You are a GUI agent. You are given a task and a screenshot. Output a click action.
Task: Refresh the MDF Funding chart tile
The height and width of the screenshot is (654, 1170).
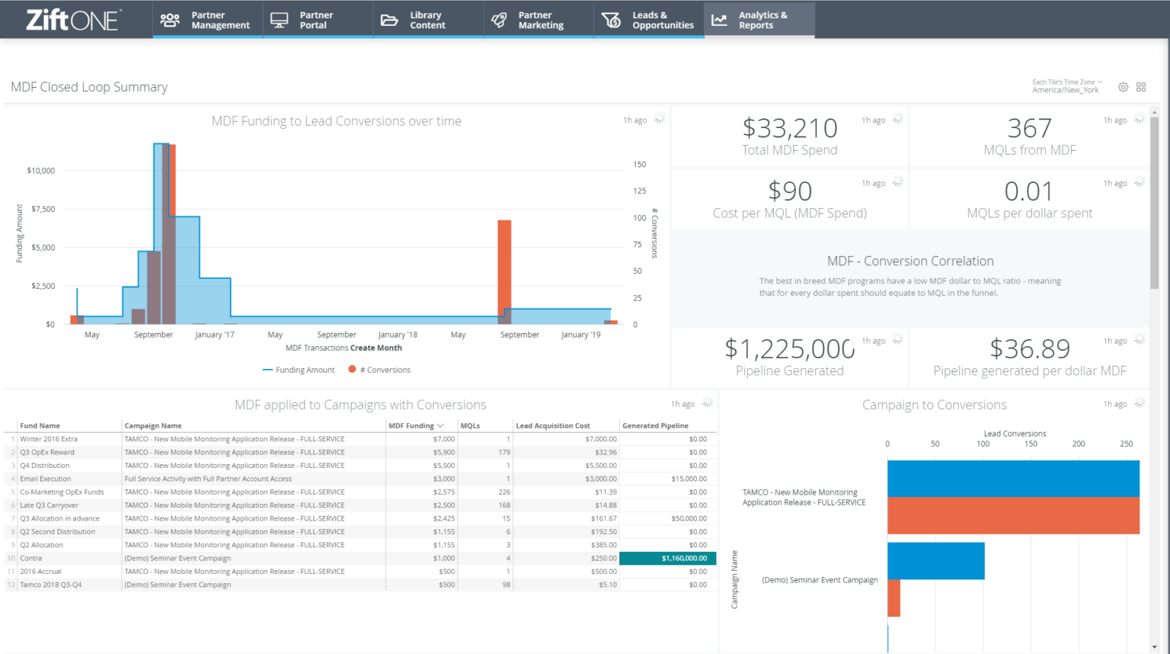(659, 118)
